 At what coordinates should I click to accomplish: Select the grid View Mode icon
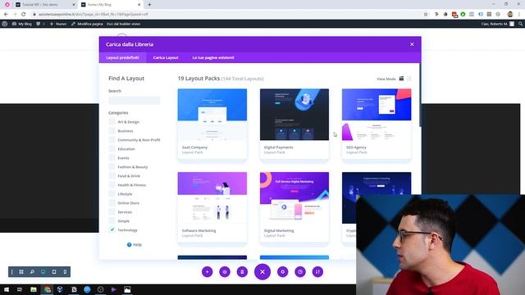(401, 79)
